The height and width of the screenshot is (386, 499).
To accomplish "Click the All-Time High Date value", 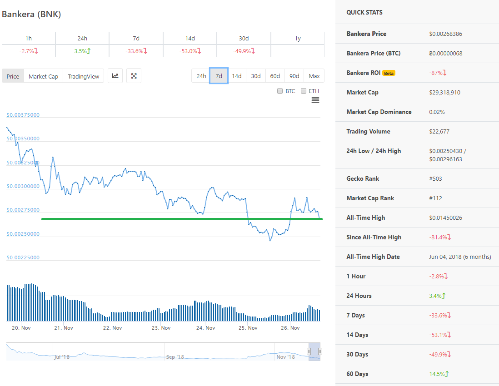I will click(460, 257).
